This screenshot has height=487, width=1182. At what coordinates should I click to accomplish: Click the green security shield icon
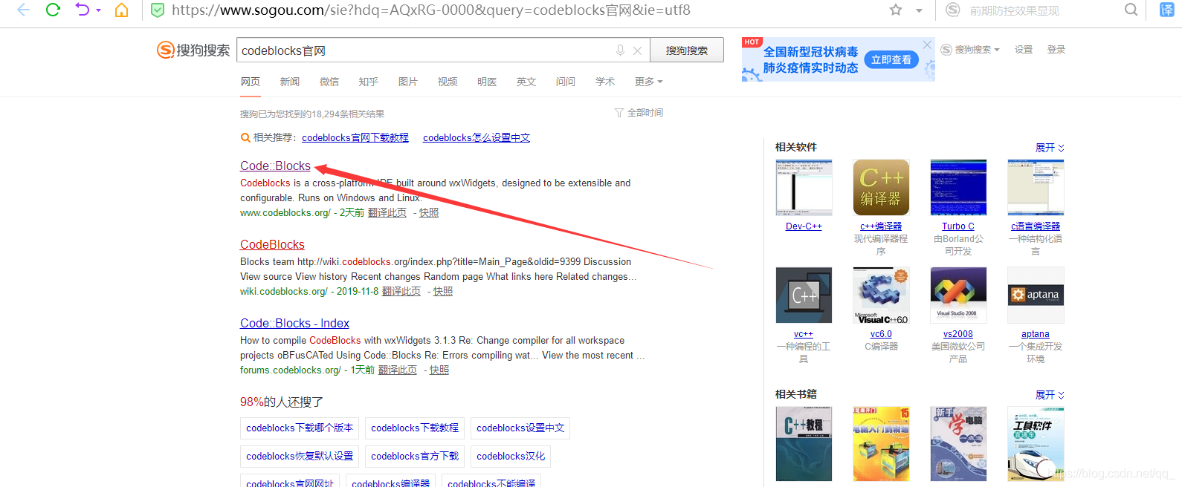[158, 10]
